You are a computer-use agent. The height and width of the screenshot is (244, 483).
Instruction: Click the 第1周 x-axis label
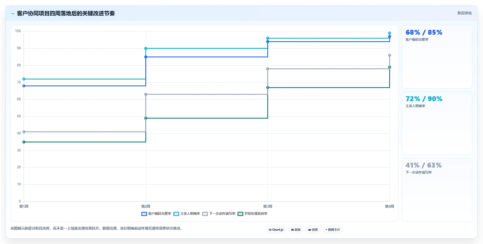point(24,206)
